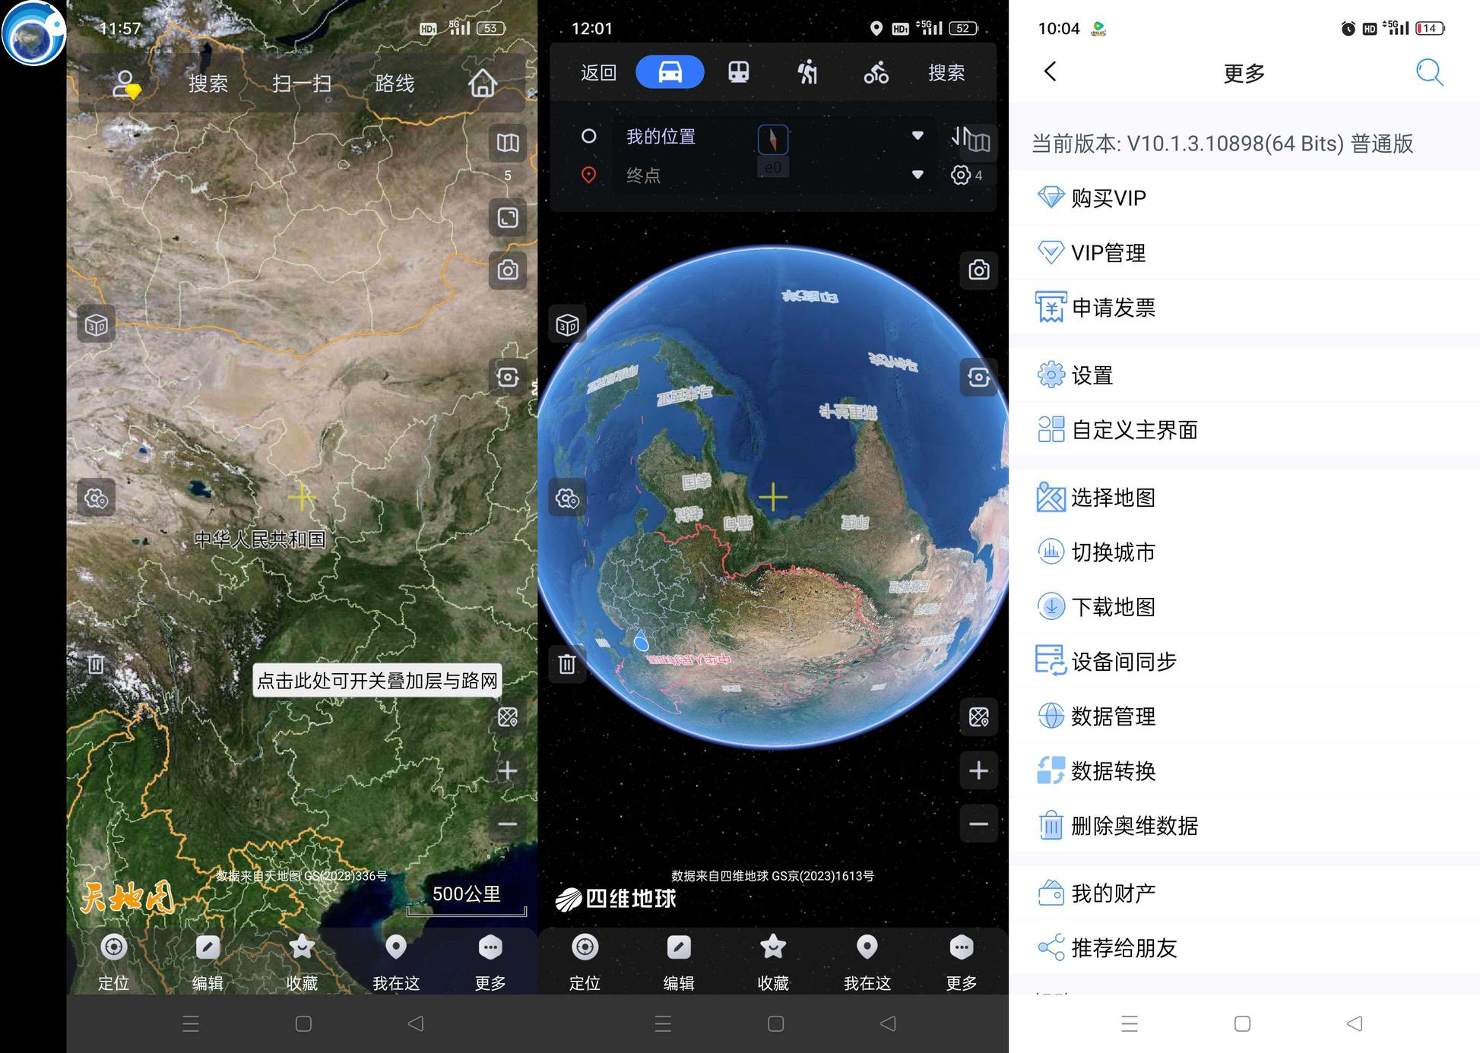Toggle the 3D view on satellite map

point(96,325)
